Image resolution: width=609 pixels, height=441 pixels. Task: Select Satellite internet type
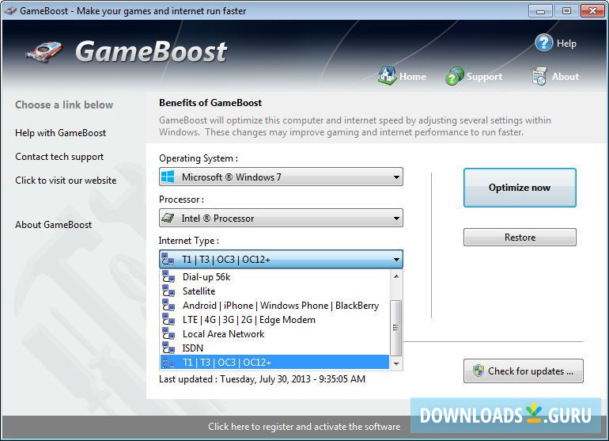(274, 291)
